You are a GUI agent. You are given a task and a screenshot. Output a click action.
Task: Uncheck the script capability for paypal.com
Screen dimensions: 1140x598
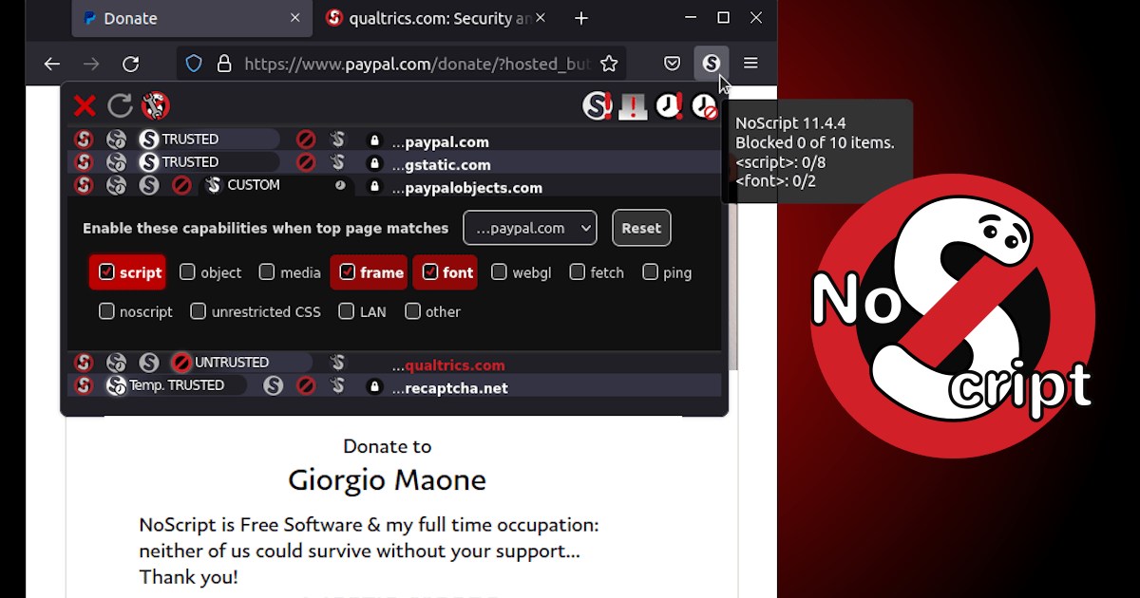[x=106, y=271]
